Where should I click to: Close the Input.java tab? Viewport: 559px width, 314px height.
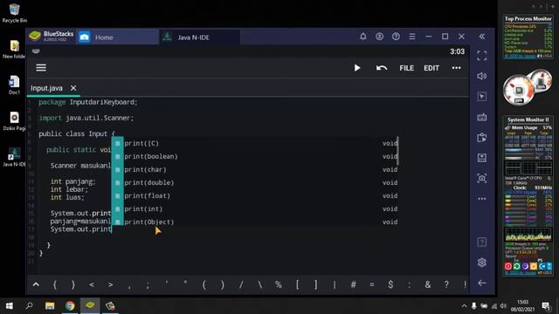point(73,88)
